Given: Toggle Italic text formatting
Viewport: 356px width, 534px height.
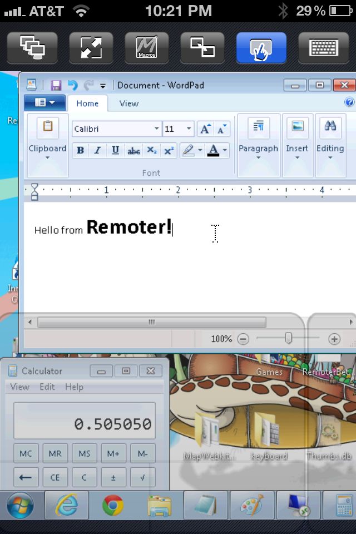Looking at the screenshot, I should [x=98, y=150].
